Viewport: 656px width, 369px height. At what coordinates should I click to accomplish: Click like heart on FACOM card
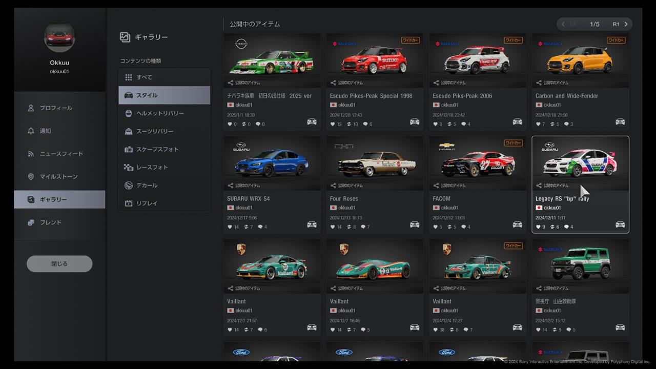(x=436, y=227)
